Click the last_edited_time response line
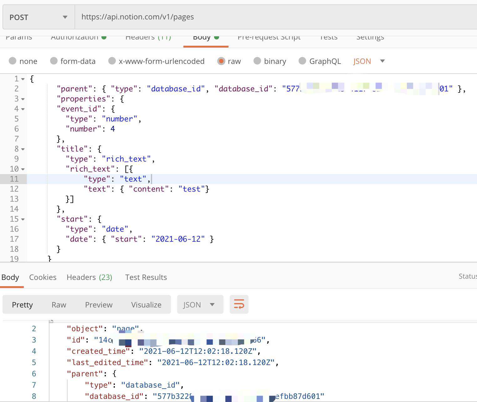The image size is (477, 402). pos(173,362)
